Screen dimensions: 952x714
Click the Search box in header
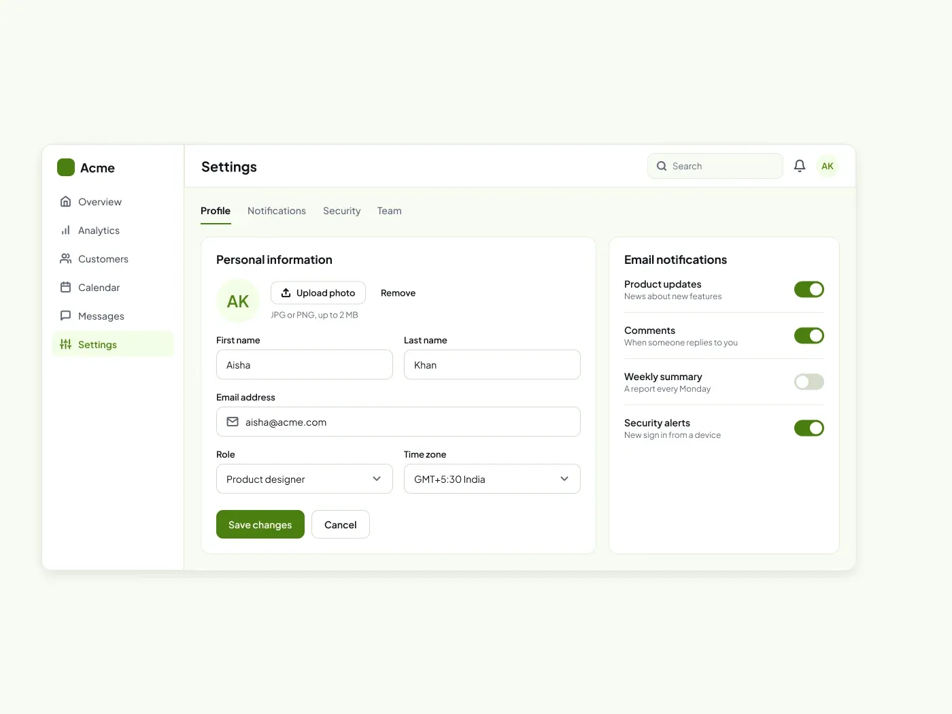(715, 166)
